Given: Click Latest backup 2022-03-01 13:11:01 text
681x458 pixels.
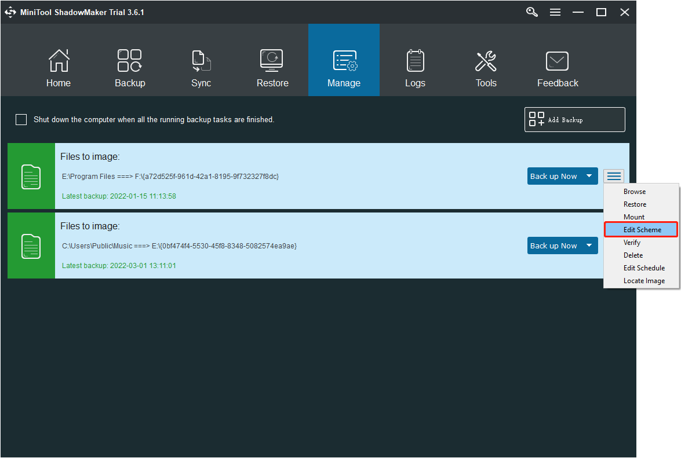Looking at the screenshot, I should (x=119, y=265).
